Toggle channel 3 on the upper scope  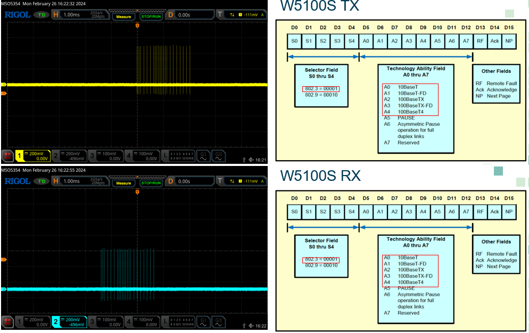tap(106, 156)
